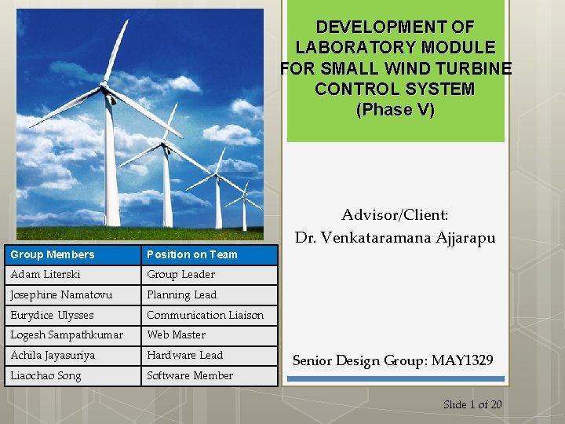Click the 'Position on Team' table header
Screen dimensions: 565x424
(210, 255)
